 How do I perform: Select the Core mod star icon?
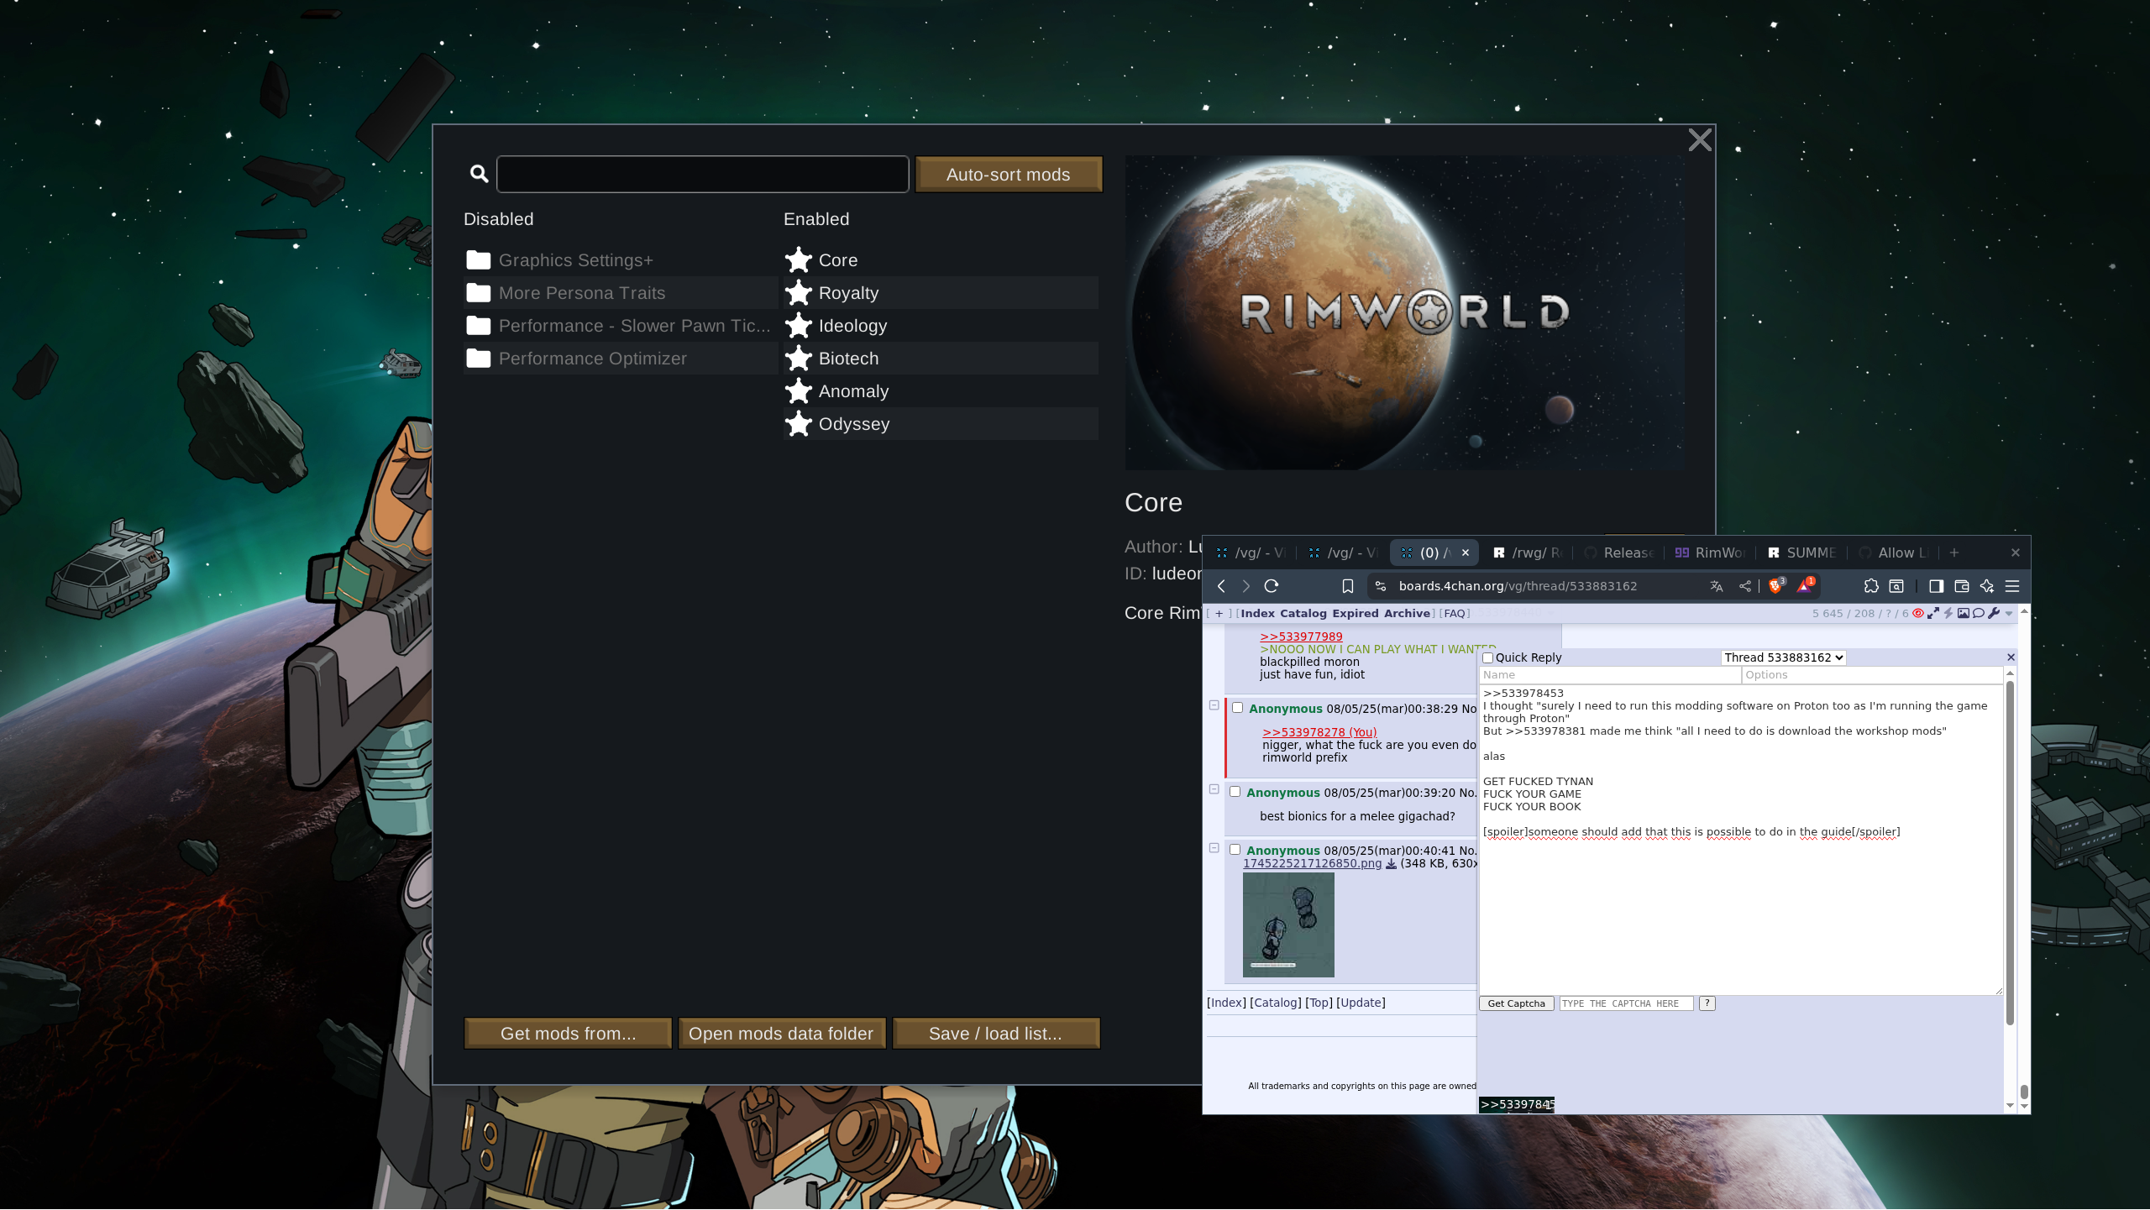click(x=799, y=259)
